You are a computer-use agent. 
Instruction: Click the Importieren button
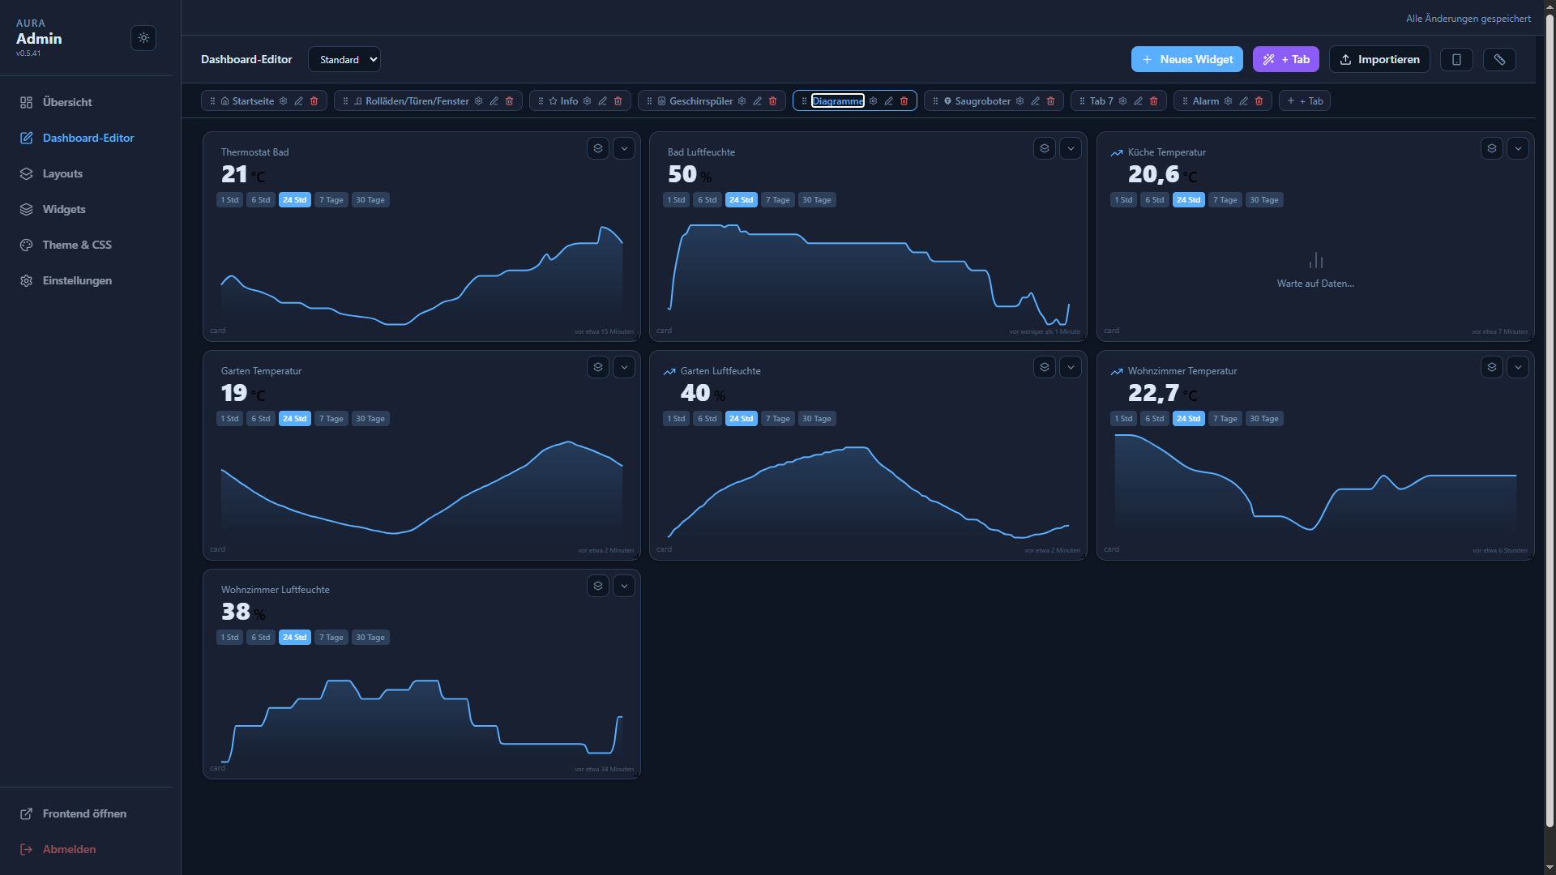pyautogui.click(x=1379, y=59)
